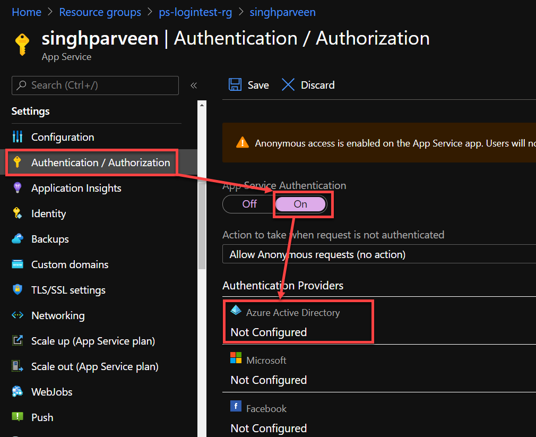The width and height of the screenshot is (536, 437).
Task: Click the Networking arrows icon
Action: [x=18, y=315]
